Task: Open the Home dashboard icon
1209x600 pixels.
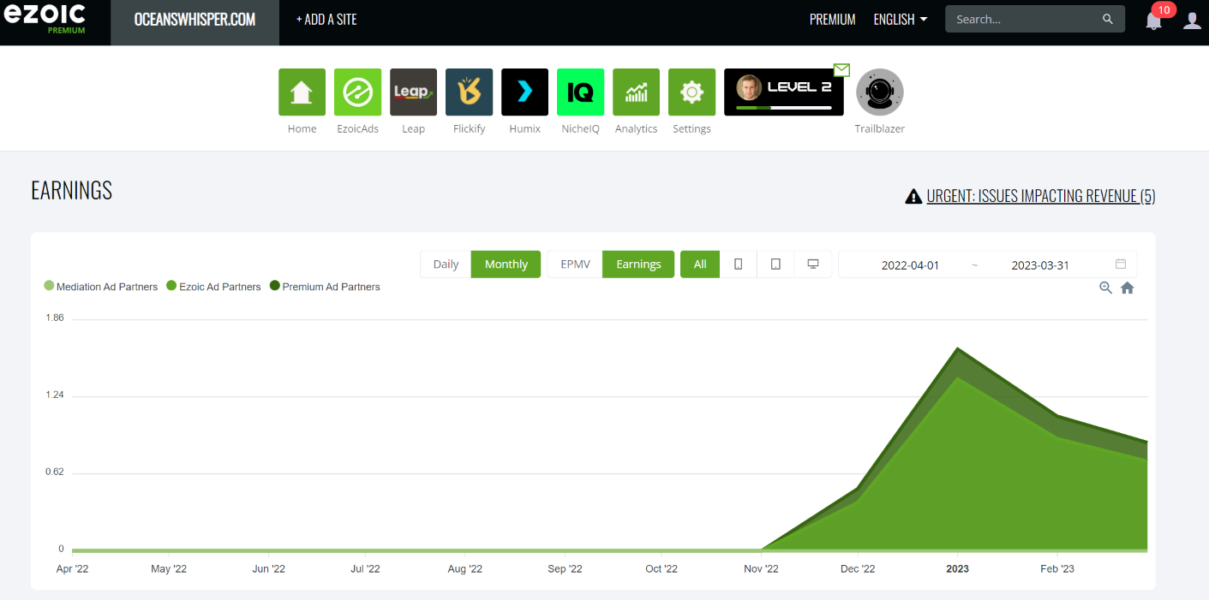Action: coord(302,92)
